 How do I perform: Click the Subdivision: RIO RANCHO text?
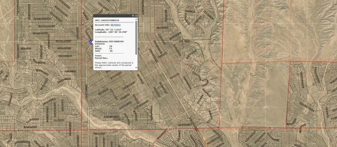pyautogui.click(x=109, y=42)
